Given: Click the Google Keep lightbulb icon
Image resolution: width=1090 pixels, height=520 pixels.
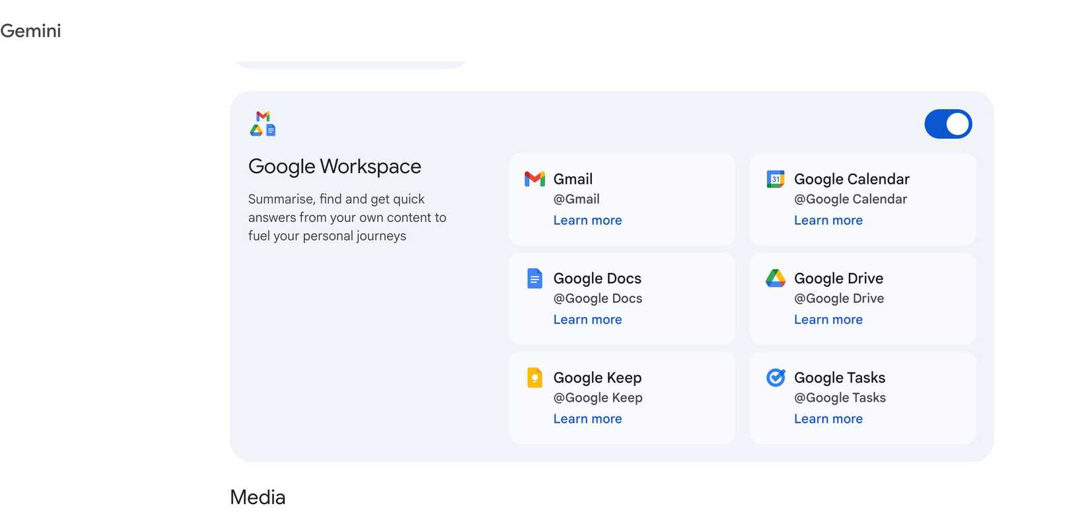Looking at the screenshot, I should tap(534, 377).
